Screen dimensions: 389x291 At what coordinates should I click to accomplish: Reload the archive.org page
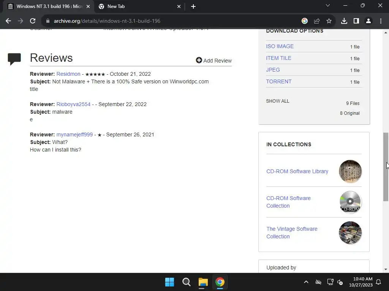coord(33,21)
